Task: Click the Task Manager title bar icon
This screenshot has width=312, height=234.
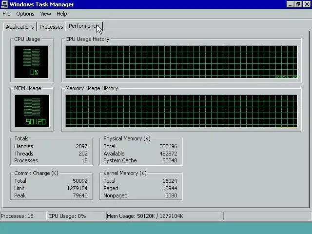Action: coord(4,4)
